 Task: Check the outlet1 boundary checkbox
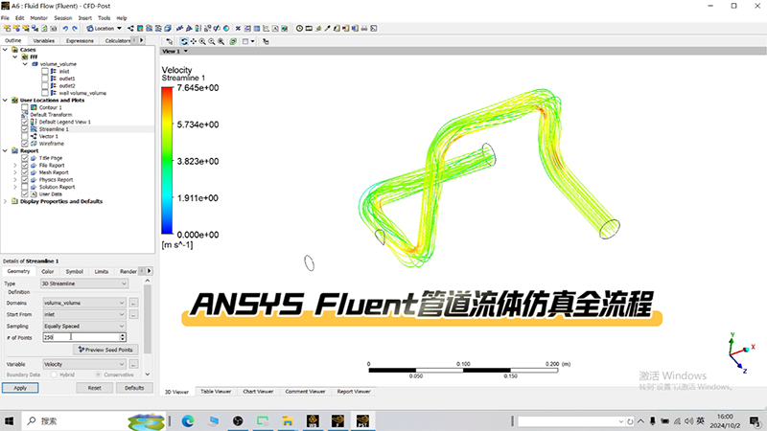coord(45,79)
